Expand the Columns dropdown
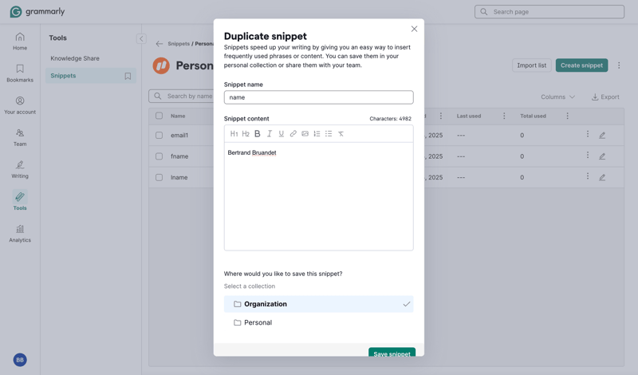 pos(557,97)
